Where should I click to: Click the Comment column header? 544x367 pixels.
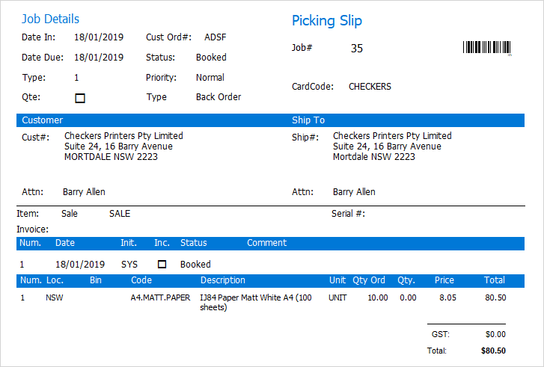267,243
